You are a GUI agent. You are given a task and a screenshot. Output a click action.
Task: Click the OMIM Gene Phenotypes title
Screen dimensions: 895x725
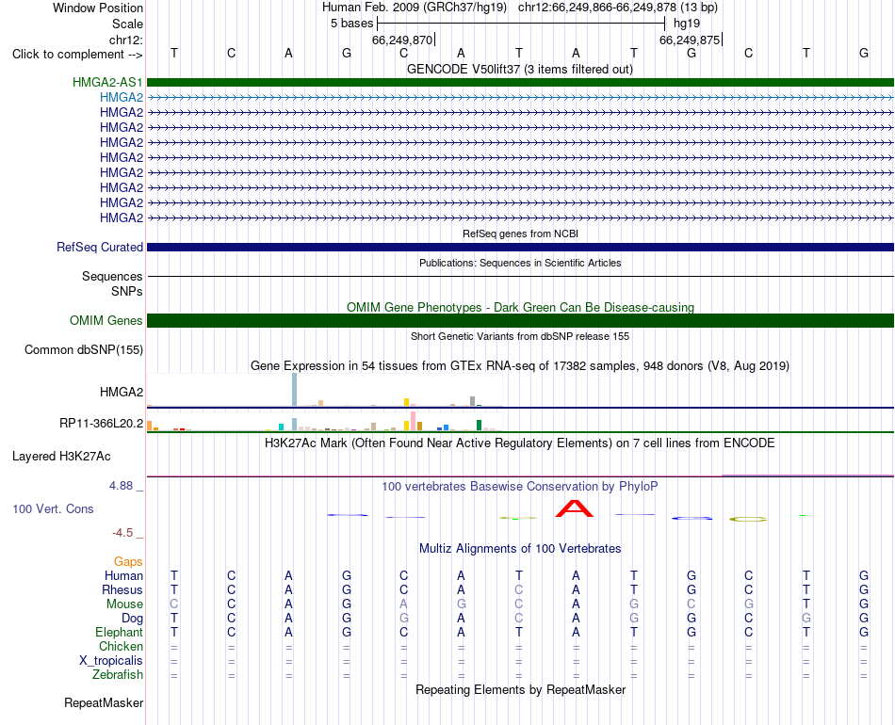click(x=520, y=308)
